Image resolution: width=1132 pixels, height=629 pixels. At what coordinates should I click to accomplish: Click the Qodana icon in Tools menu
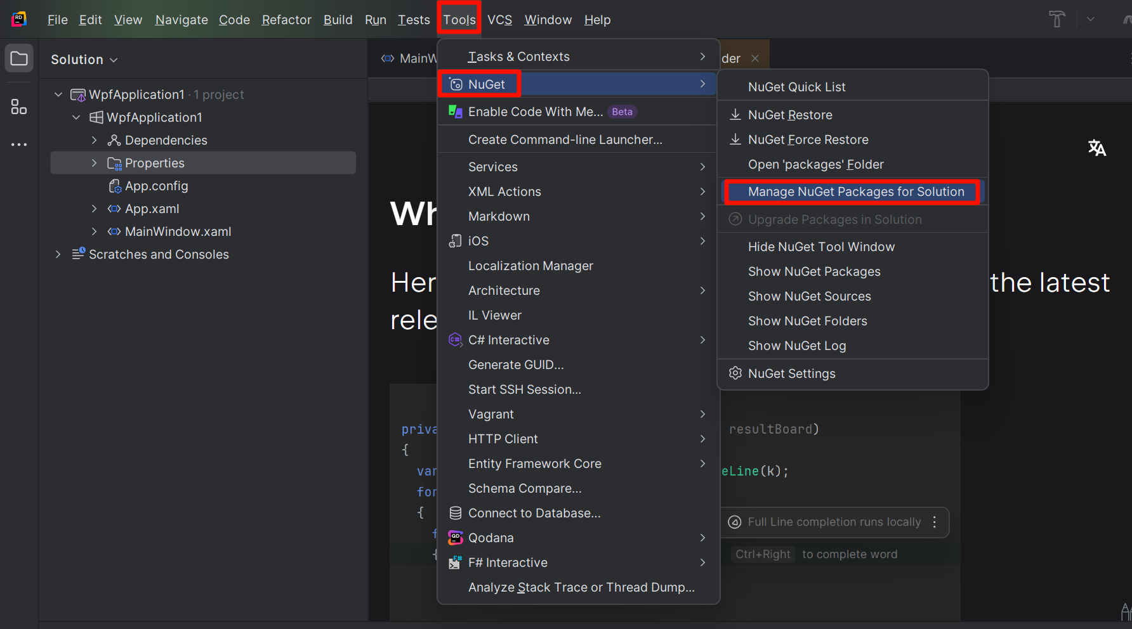(456, 538)
